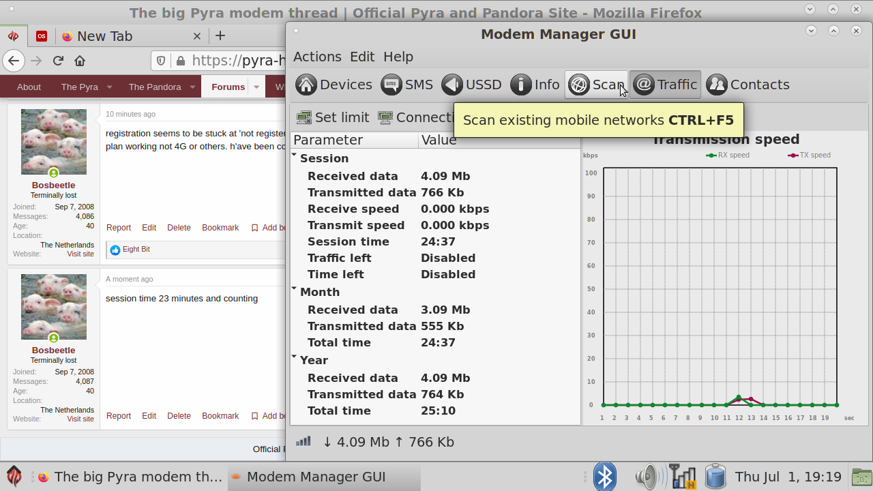
Task: Collapse the Year section
Action: [295, 358]
